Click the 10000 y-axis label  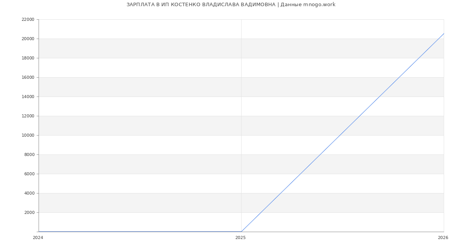pos(28,135)
